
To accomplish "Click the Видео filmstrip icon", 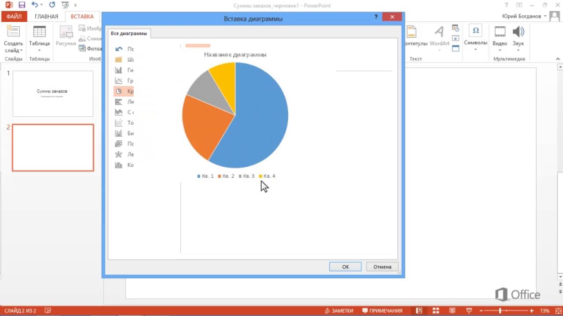I will (500, 31).
